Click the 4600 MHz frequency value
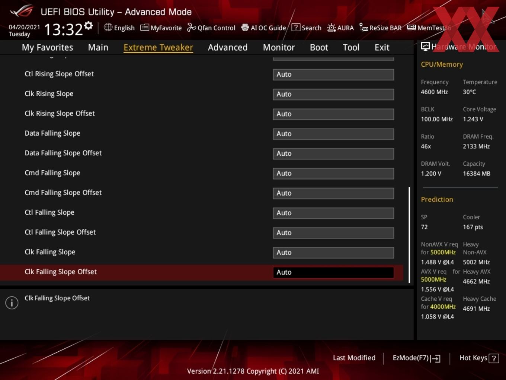506x380 pixels. 434,92
